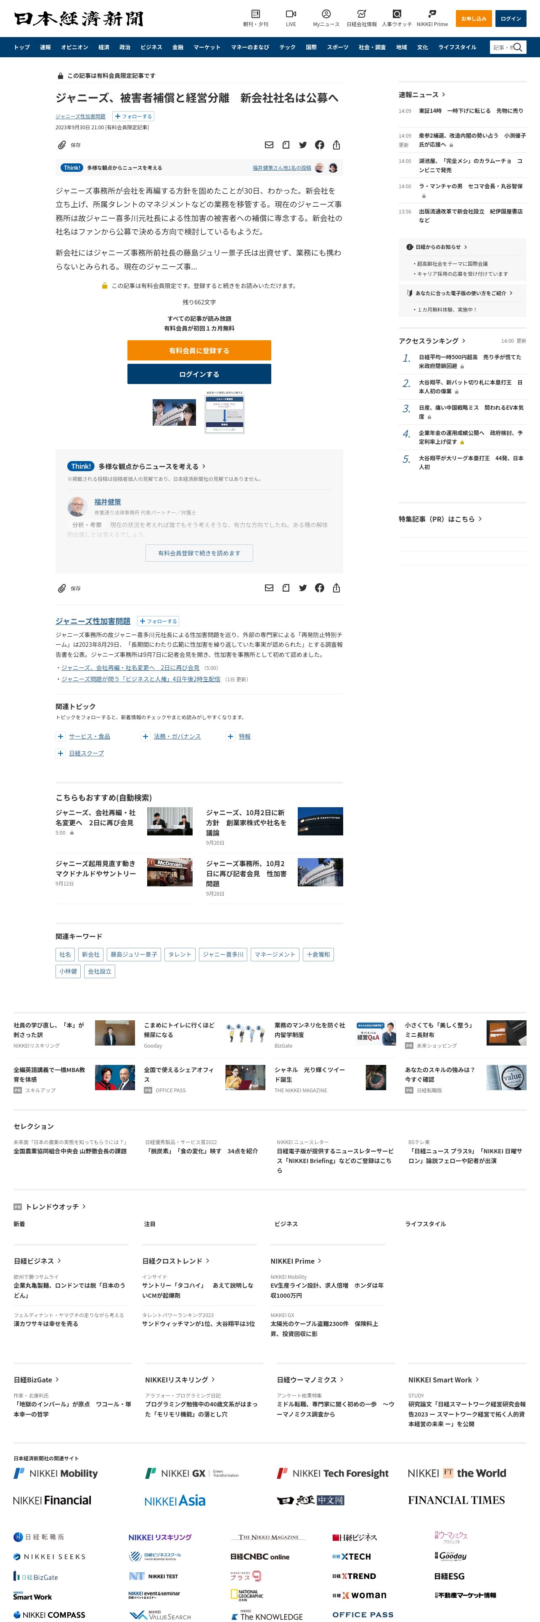Image resolution: width=540 pixels, height=1622 pixels.
Task: Expand the トレンドウオッチ chevron
Action: 84,1206
